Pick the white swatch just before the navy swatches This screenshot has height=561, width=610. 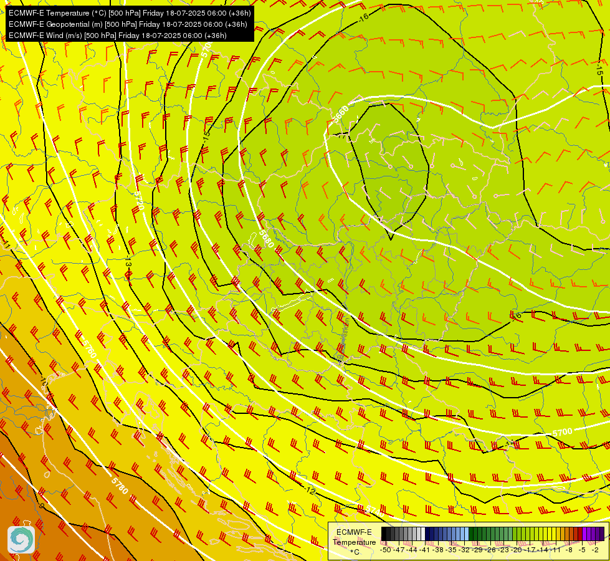click(423, 534)
